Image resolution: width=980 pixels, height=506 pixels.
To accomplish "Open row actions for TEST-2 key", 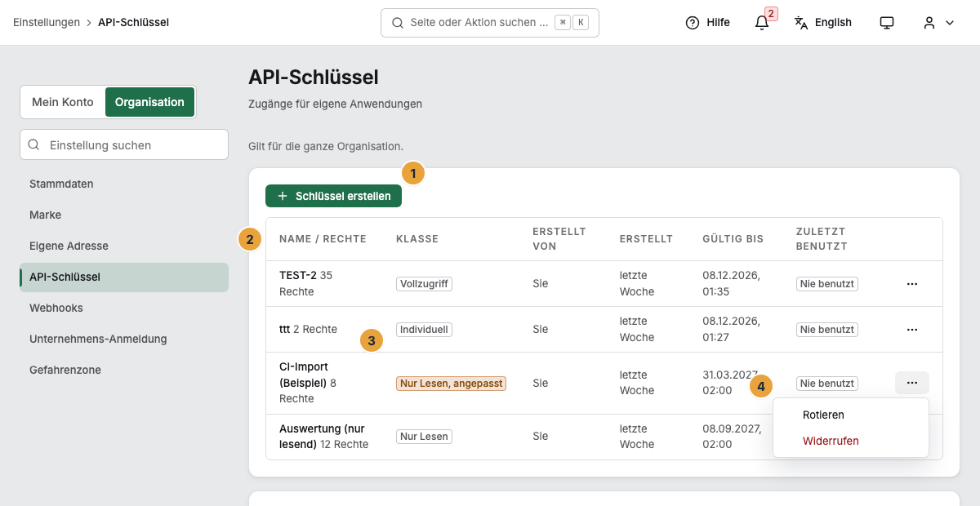I will click(x=912, y=284).
